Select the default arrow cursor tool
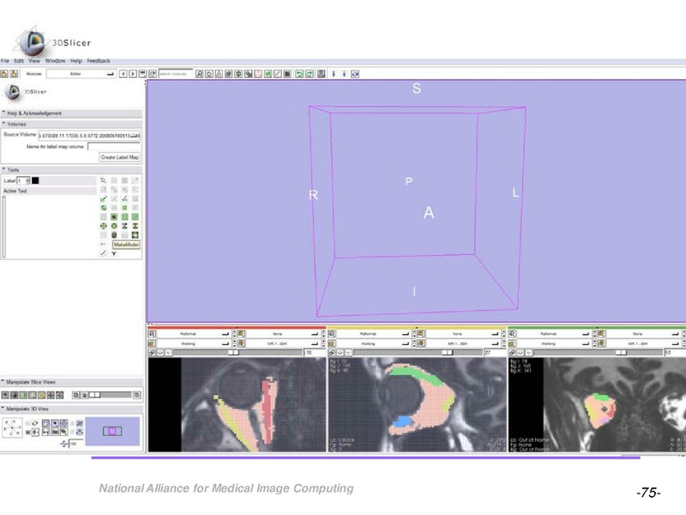Screen dimensions: 686x515 tap(103, 180)
